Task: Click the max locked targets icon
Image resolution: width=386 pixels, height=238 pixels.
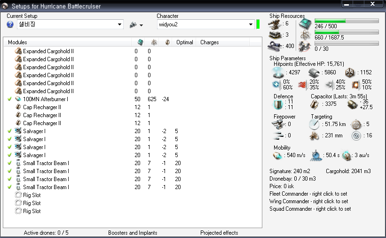Action: [356, 125]
